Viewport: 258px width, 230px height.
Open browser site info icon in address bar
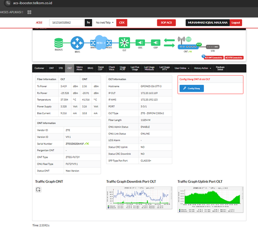(8, 3)
